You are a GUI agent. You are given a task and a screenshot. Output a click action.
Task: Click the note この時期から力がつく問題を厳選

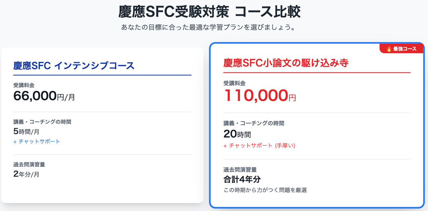point(265,190)
